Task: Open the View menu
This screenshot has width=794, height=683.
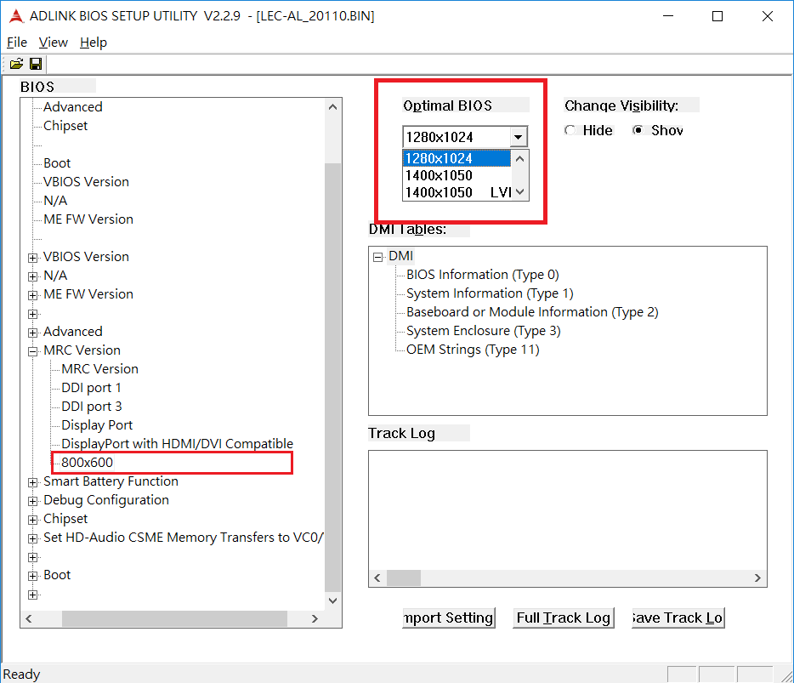Action: point(54,43)
